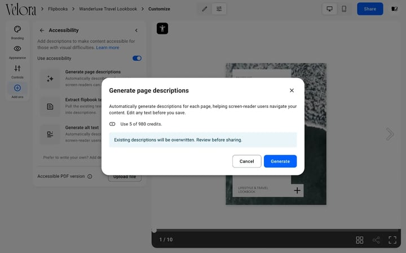The height and width of the screenshot is (253, 406).
Task: Click the Accessible PDF version label
Action: click(x=61, y=176)
